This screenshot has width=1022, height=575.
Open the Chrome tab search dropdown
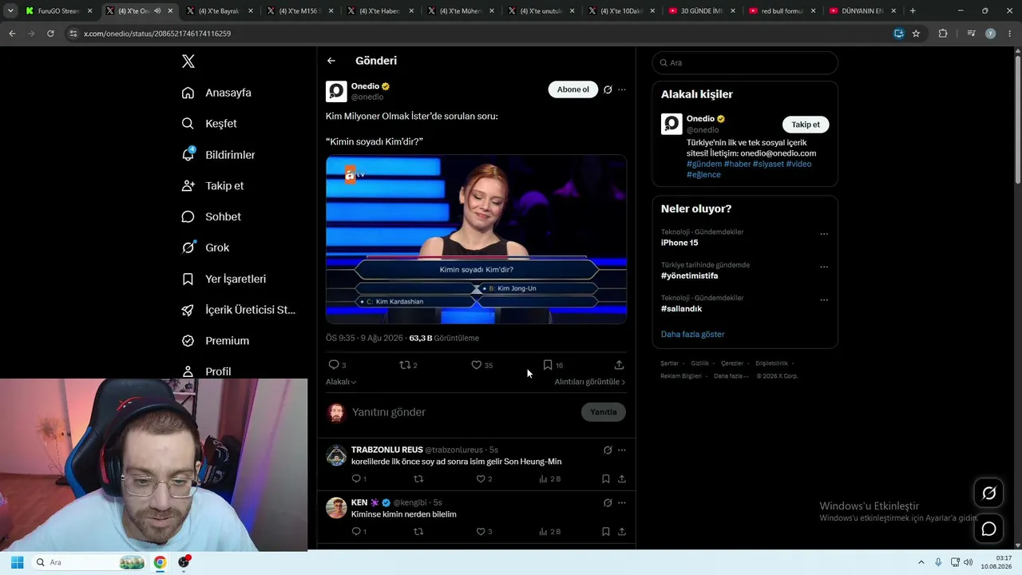[x=10, y=11]
